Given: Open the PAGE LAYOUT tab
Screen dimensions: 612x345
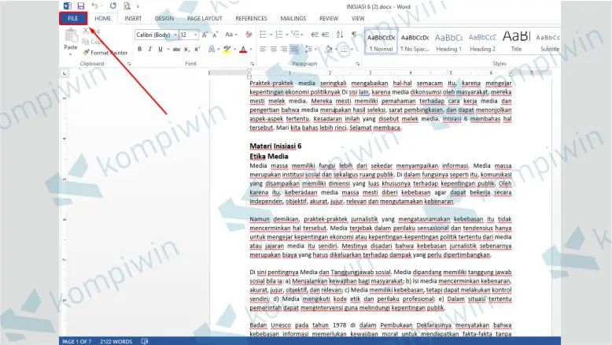Looking at the screenshot, I should [205, 18].
